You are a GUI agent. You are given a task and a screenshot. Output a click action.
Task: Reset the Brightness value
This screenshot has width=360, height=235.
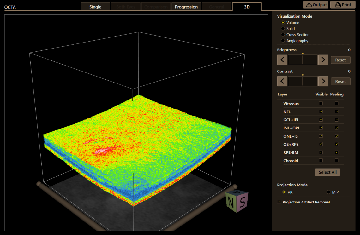[x=340, y=60]
